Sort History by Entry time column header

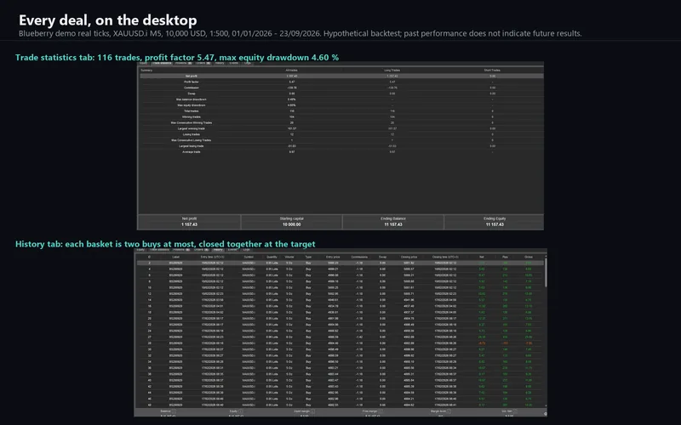coord(212,257)
